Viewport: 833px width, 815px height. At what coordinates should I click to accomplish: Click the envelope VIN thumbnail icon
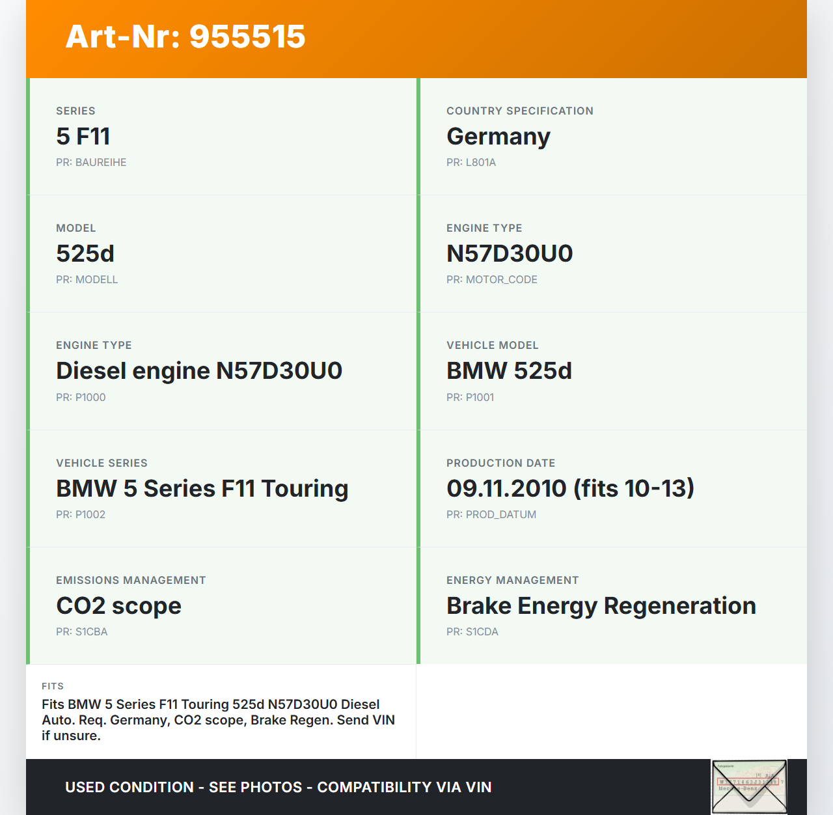749,786
